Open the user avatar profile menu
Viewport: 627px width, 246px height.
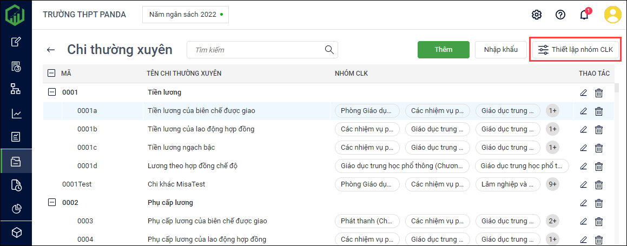(x=612, y=15)
